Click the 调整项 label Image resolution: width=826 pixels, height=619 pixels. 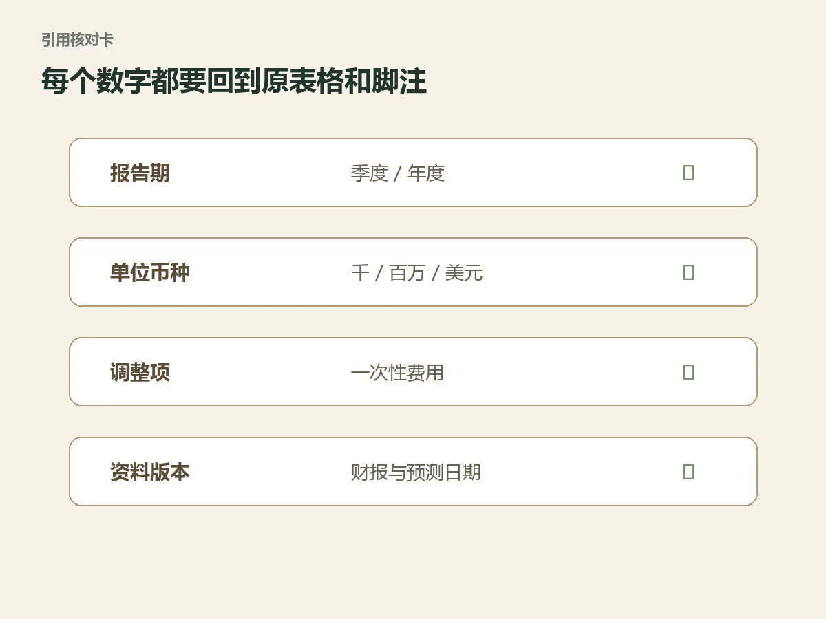(x=140, y=372)
